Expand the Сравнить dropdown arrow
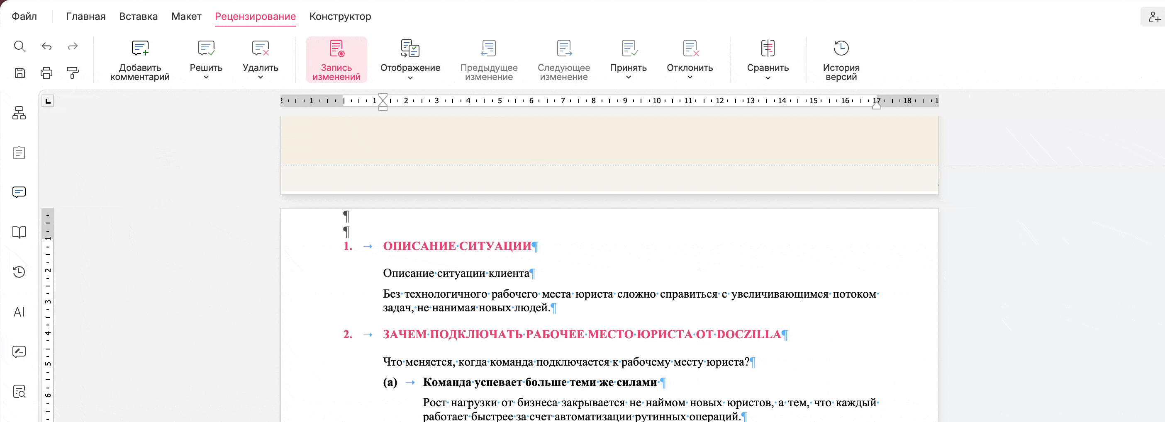Screen dimensions: 1165x422 coord(768,78)
